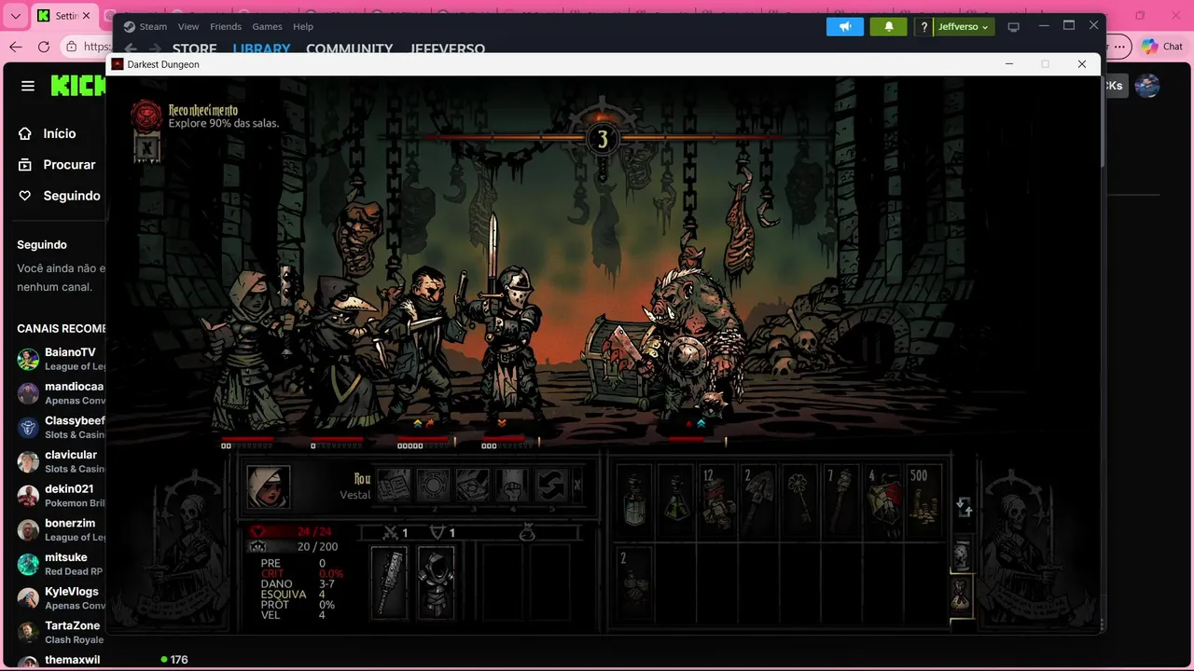
Task: Inspect the Vestal's equipped mace weapon
Action: (389, 582)
